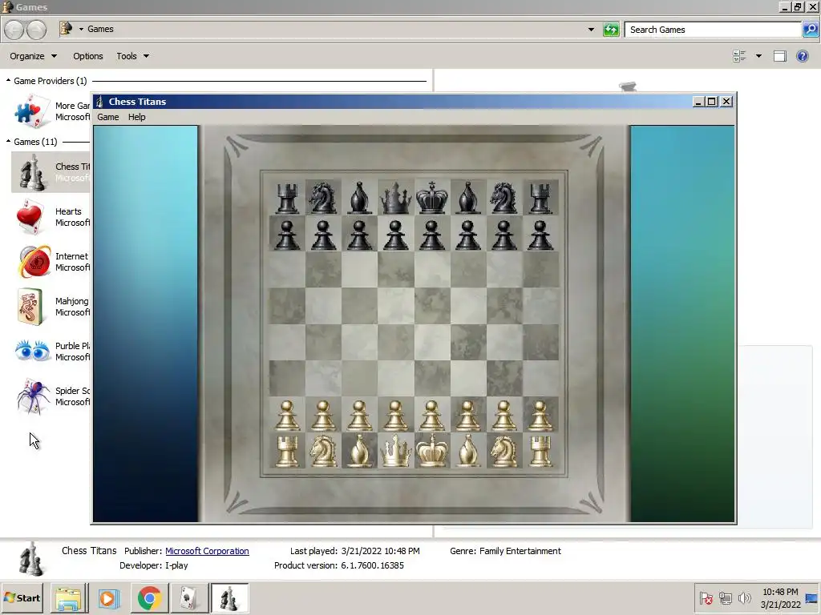Select the white knight on b1

click(x=323, y=451)
